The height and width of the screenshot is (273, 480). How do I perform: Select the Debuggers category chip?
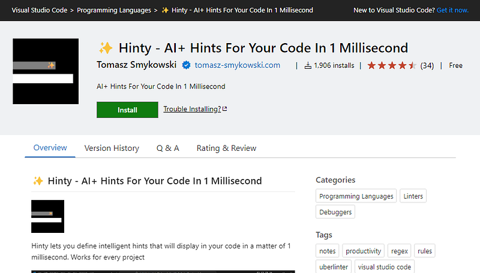[335, 212]
